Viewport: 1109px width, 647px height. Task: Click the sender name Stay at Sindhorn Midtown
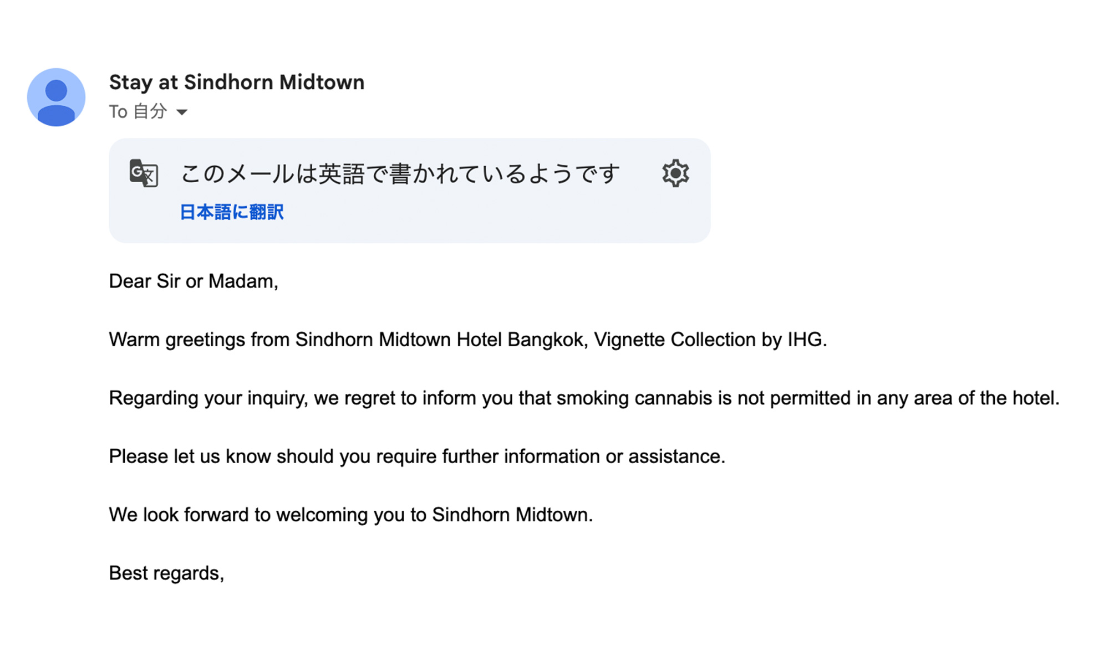click(237, 83)
